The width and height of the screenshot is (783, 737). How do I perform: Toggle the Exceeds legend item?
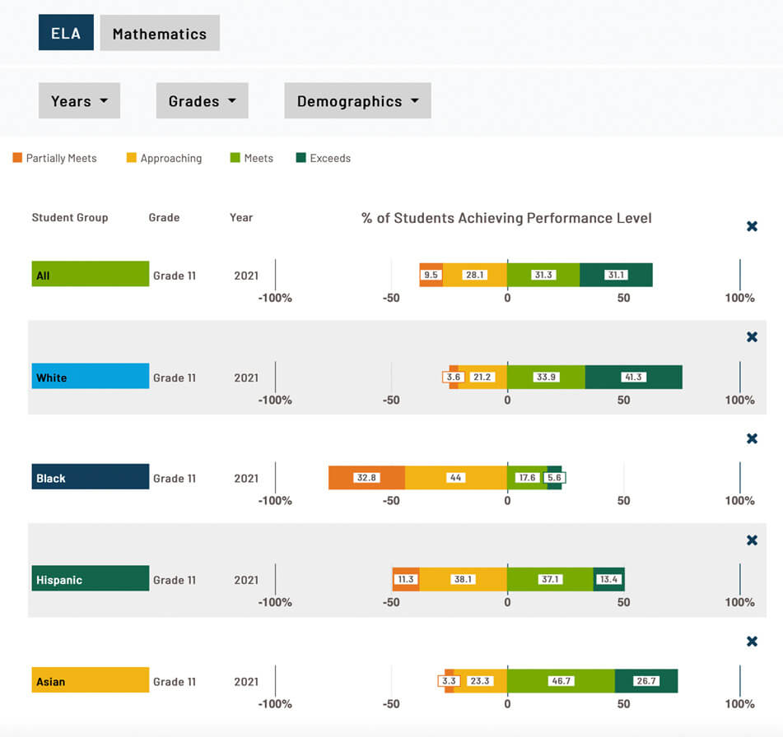point(324,158)
